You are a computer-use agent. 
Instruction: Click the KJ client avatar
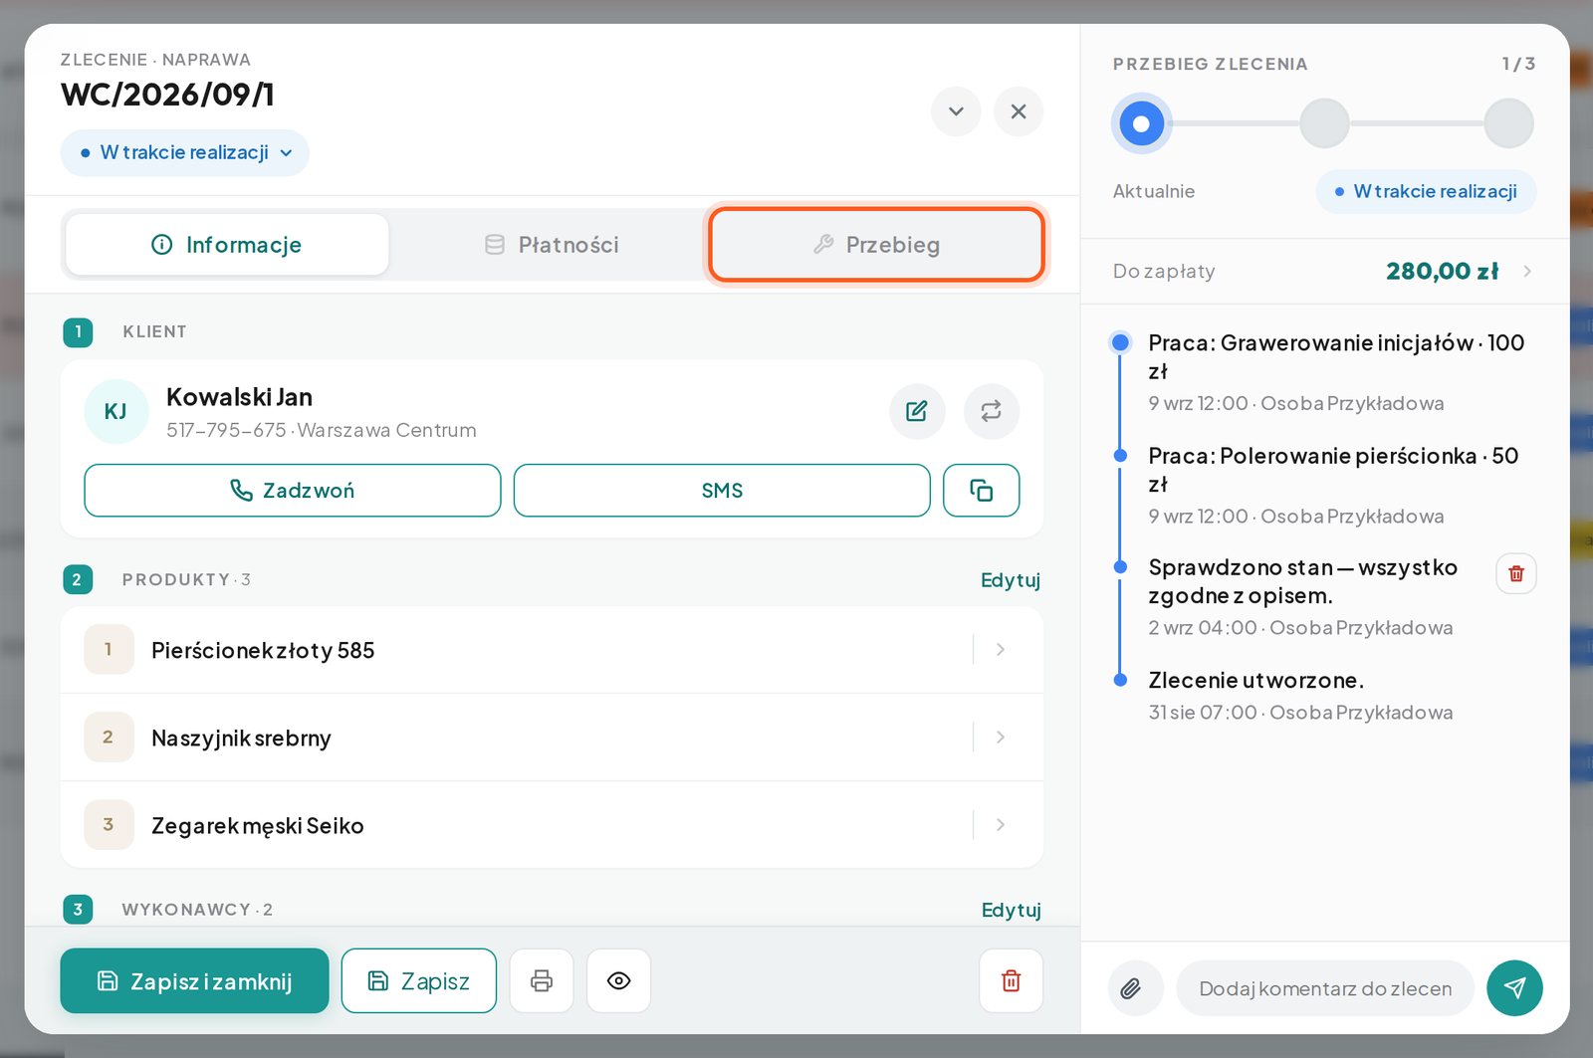[x=116, y=412]
